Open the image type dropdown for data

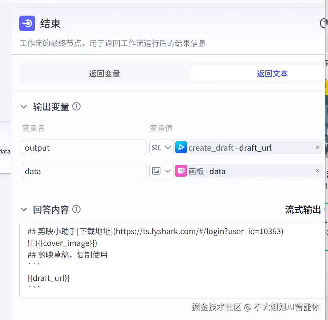161,171
